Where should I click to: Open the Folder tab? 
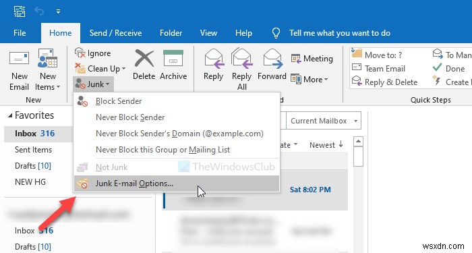pos(171,33)
